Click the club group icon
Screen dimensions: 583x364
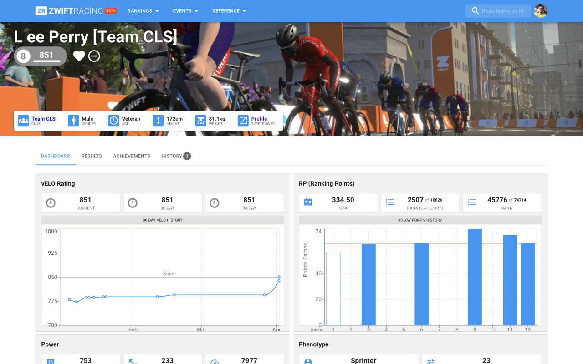[23, 121]
